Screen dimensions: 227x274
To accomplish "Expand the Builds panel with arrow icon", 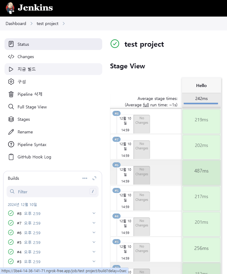I will click(94, 178).
